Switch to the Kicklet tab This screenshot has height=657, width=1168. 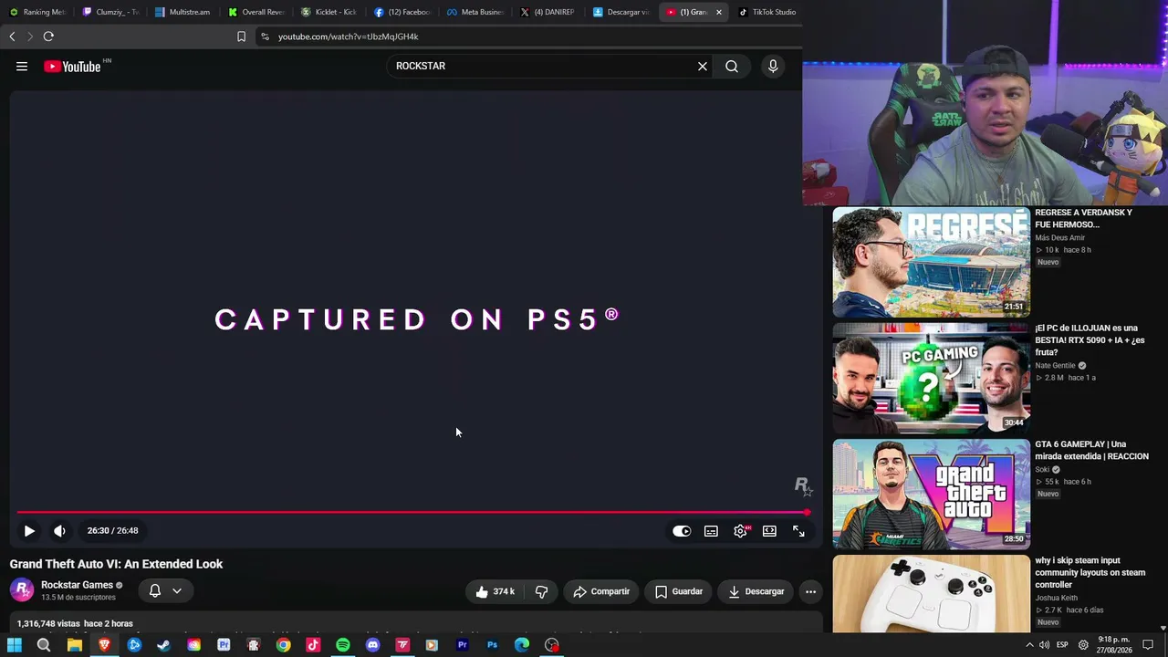[329, 12]
